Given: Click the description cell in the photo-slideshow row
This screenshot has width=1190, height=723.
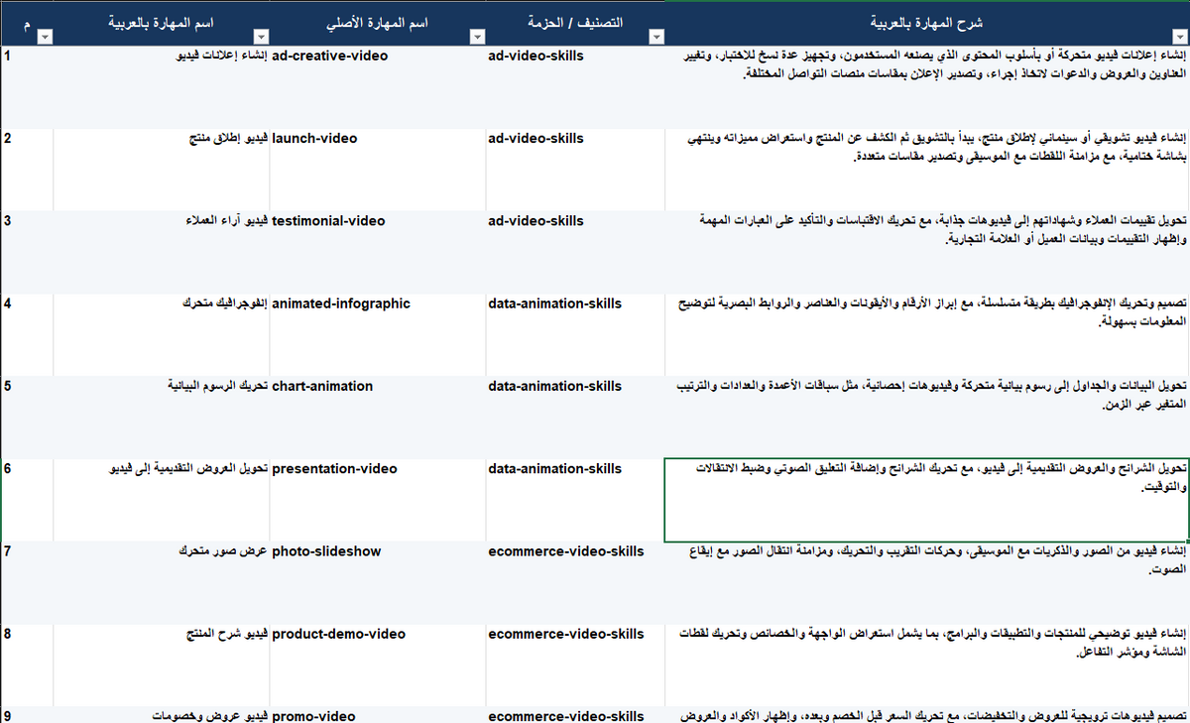Looking at the screenshot, I should pyautogui.click(x=927, y=582).
